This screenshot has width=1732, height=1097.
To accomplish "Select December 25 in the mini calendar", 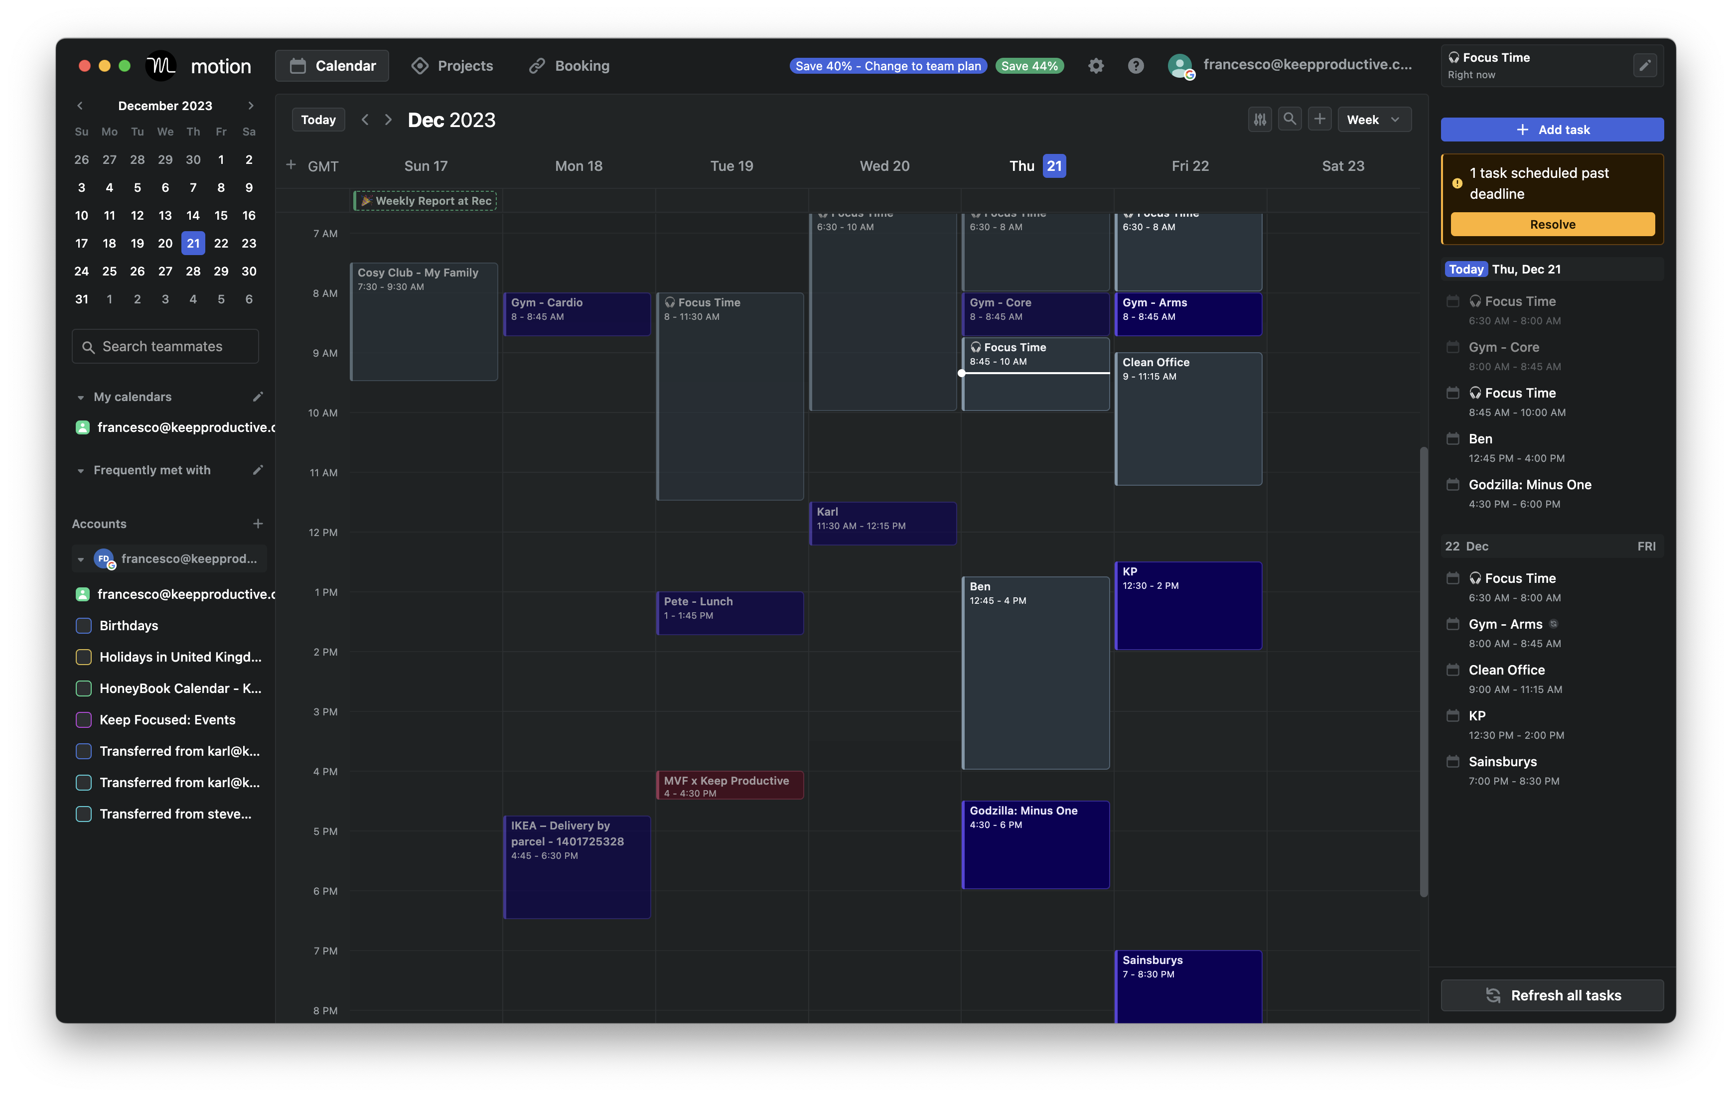I will (x=109, y=271).
